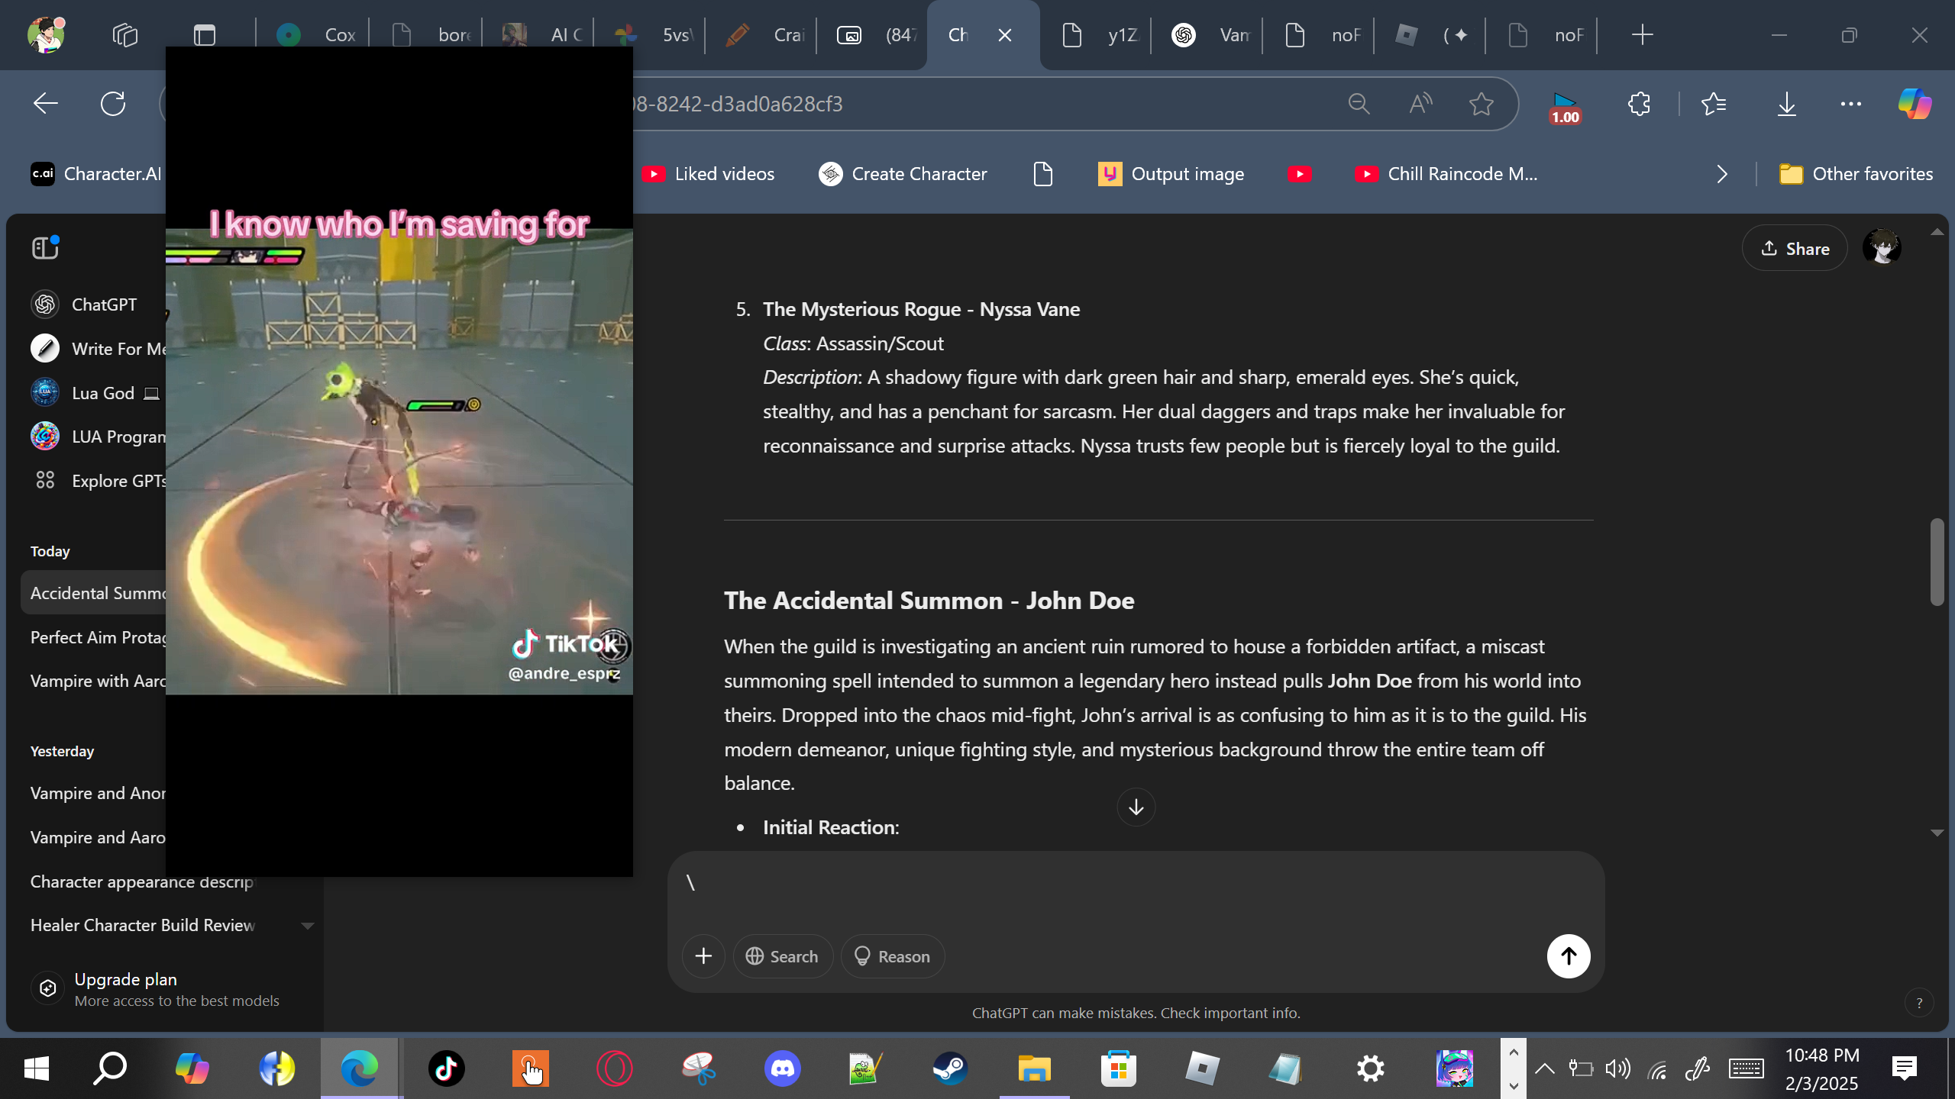Show hidden system tray icons

click(1544, 1068)
